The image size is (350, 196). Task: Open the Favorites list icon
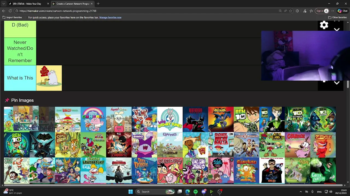point(311,11)
